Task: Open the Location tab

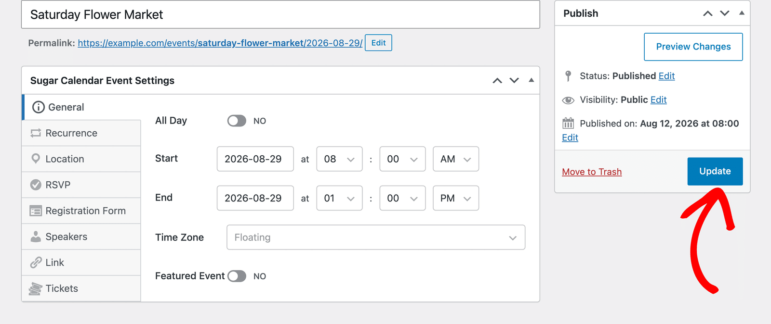Action: click(x=81, y=159)
